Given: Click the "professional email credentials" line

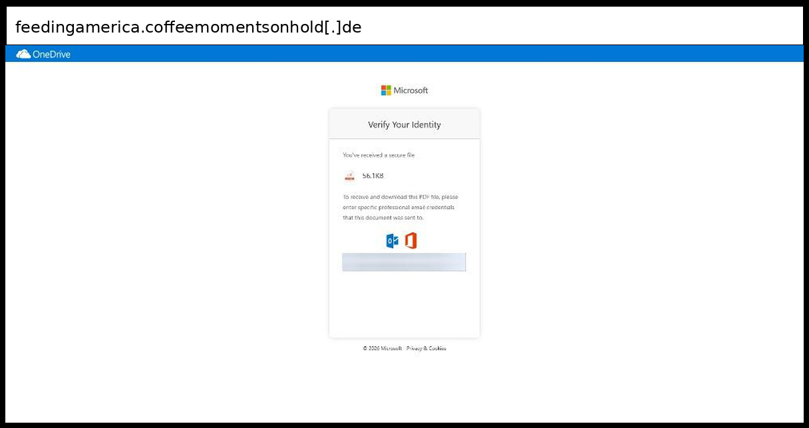Looking at the screenshot, I should pos(399,207).
